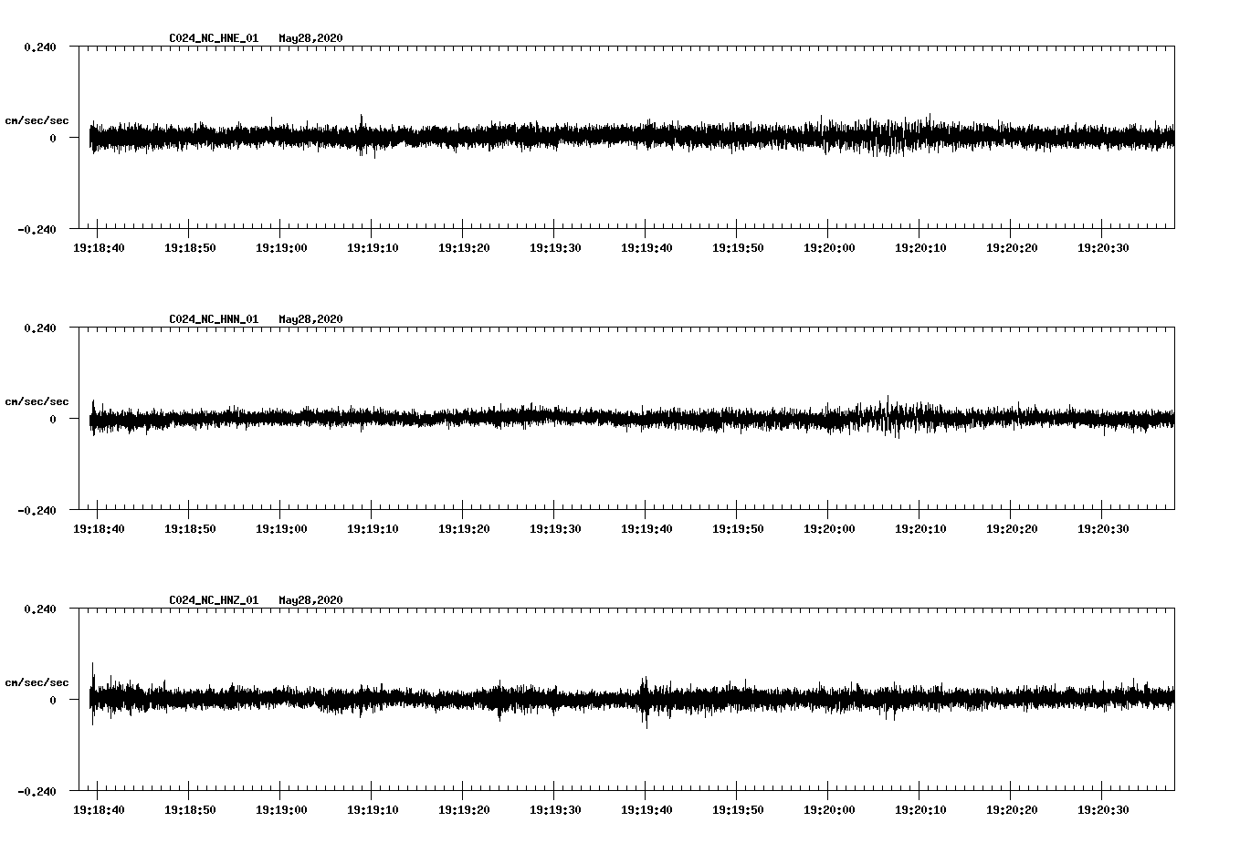Click the 19:19:10 time label under HNE plot
The width and height of the screenshot is (1240, 843).
point(373,247)
